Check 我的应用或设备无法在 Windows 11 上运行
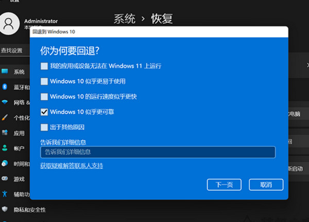Viewport: 309px width, 222px height. pyautogui.click(x=44, y=66)
